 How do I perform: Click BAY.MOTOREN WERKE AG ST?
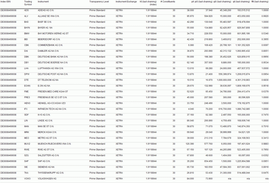click(x=53, y=34)
